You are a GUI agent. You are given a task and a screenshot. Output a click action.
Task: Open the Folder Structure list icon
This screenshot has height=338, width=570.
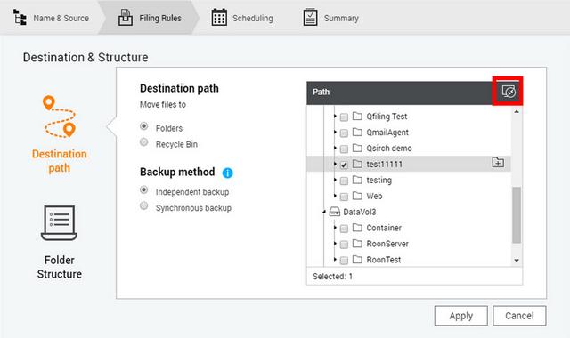[x=60, y=223]
